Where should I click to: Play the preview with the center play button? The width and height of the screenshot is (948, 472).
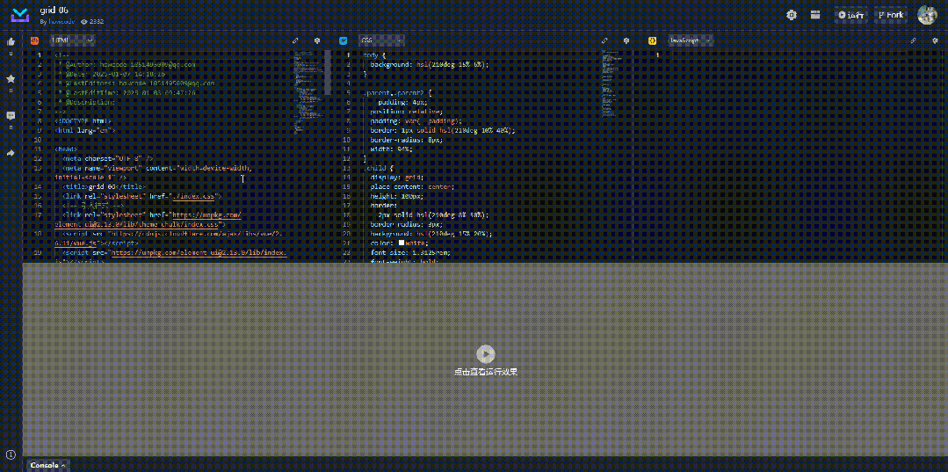[486, 354]
